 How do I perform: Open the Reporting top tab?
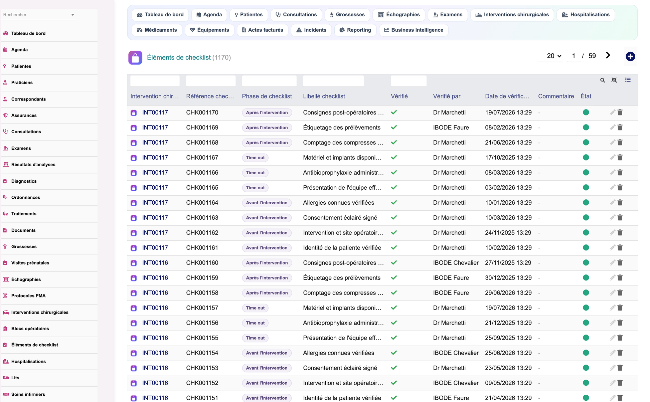tap(355, 30)
